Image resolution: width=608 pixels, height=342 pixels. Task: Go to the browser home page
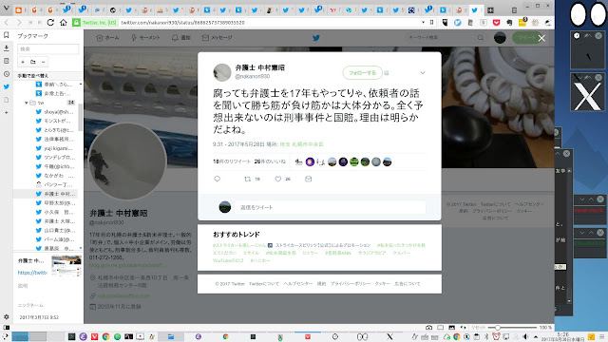tap(64, 23)
